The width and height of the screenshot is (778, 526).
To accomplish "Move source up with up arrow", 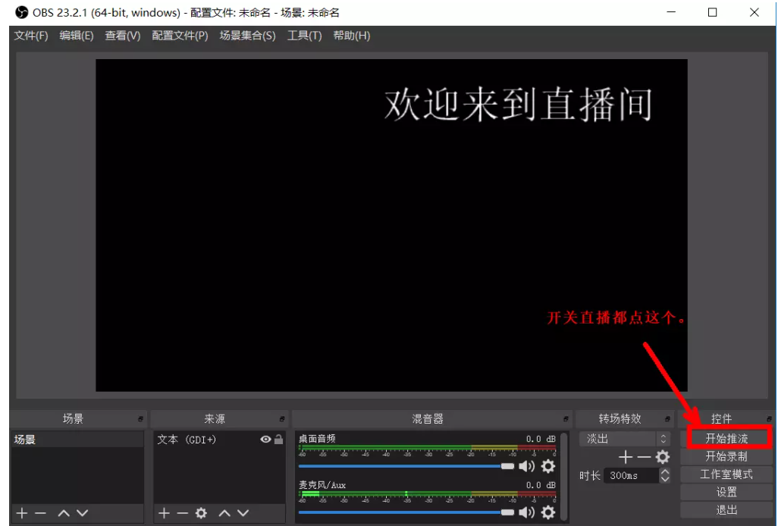I will (224, 513).
